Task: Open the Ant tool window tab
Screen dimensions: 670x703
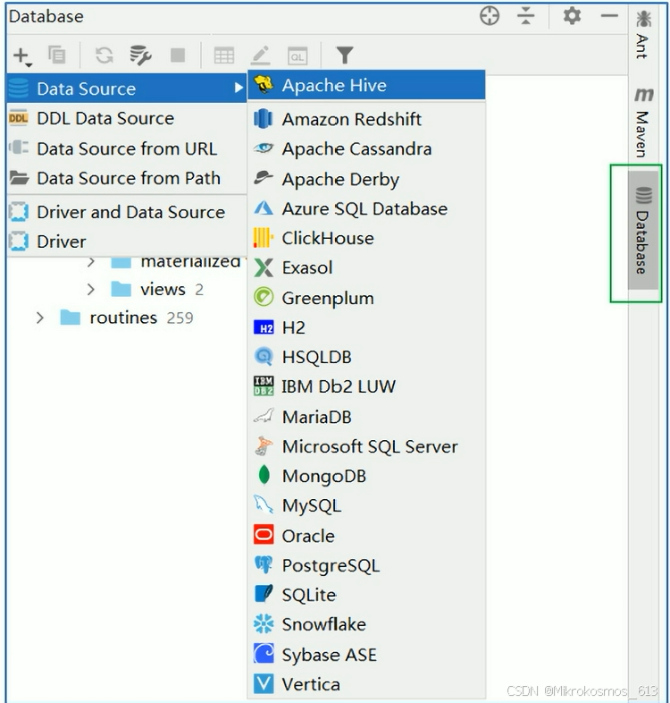Action: click(643, 35)
